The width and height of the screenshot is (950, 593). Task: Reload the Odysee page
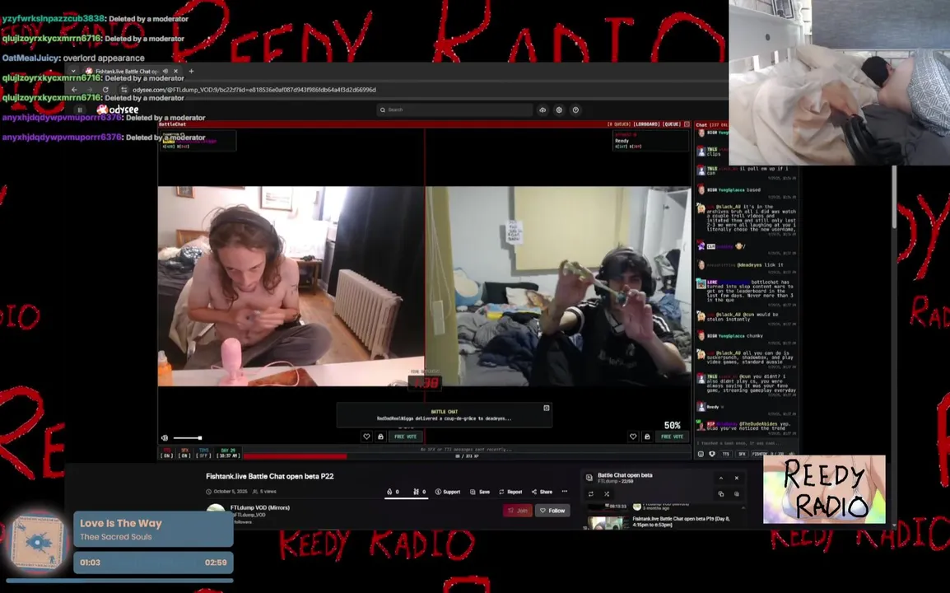(105, 90)
